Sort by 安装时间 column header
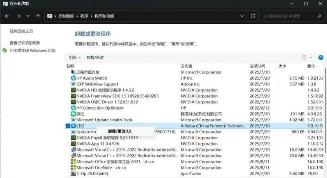327x178 pixels. click(257, 66)
